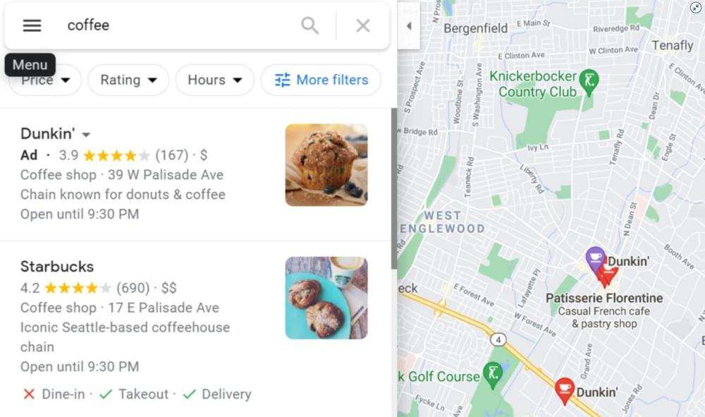Click the Starbucks pastry photo
Screen dimensions: 705x417
pos(326,298)
